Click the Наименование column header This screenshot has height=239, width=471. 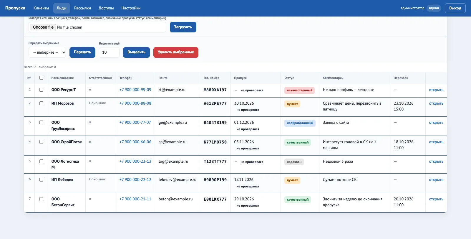click(x=62, y=78)
